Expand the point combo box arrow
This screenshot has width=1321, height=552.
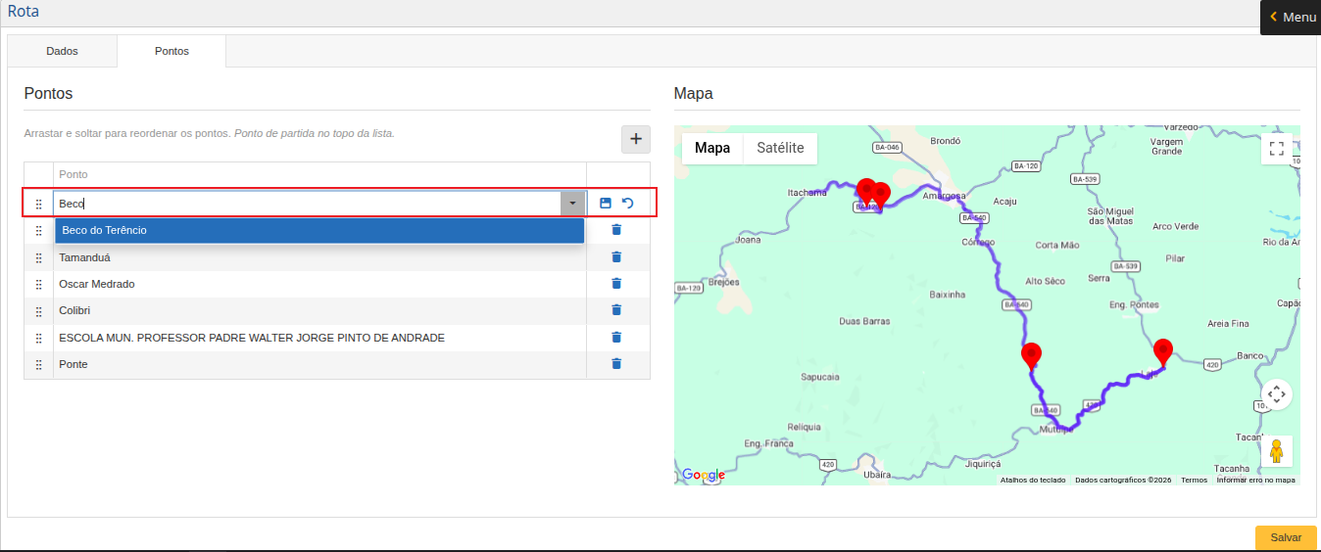[571, 204]
